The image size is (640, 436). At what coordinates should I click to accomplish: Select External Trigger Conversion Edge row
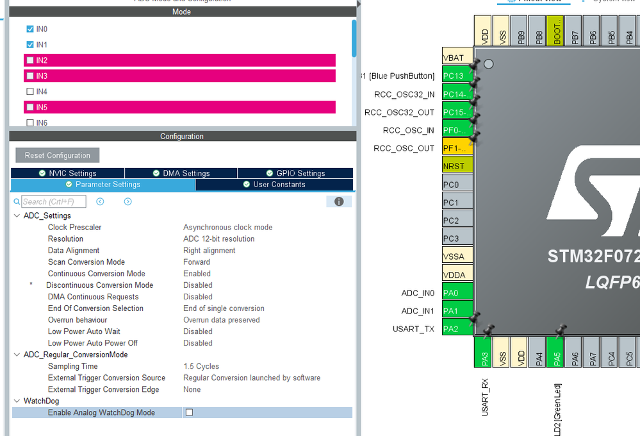(x=182, y=389)
